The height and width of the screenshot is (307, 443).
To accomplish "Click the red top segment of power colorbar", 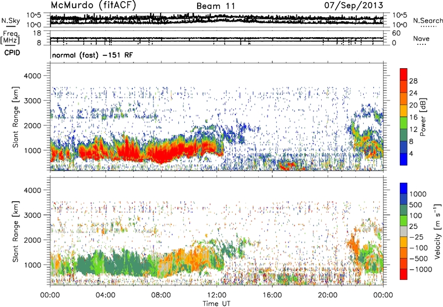I will tap(404, 74).
